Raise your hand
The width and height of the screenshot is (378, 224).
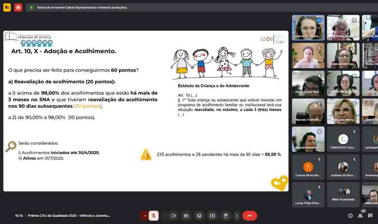[x=225, y=215]
